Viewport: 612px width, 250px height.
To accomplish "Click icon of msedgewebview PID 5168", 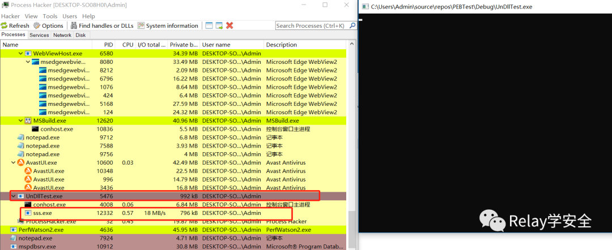I will (x=42, y=104).
